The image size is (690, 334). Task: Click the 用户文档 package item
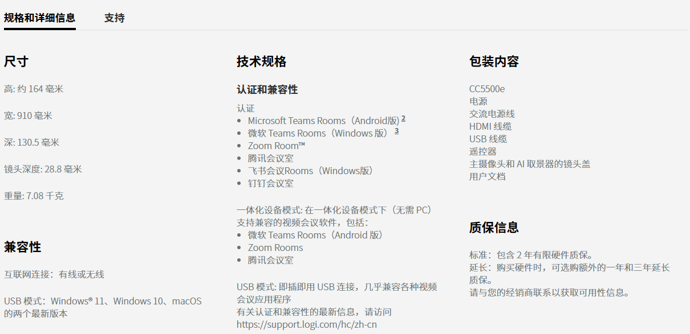click(x=488, y=176)
